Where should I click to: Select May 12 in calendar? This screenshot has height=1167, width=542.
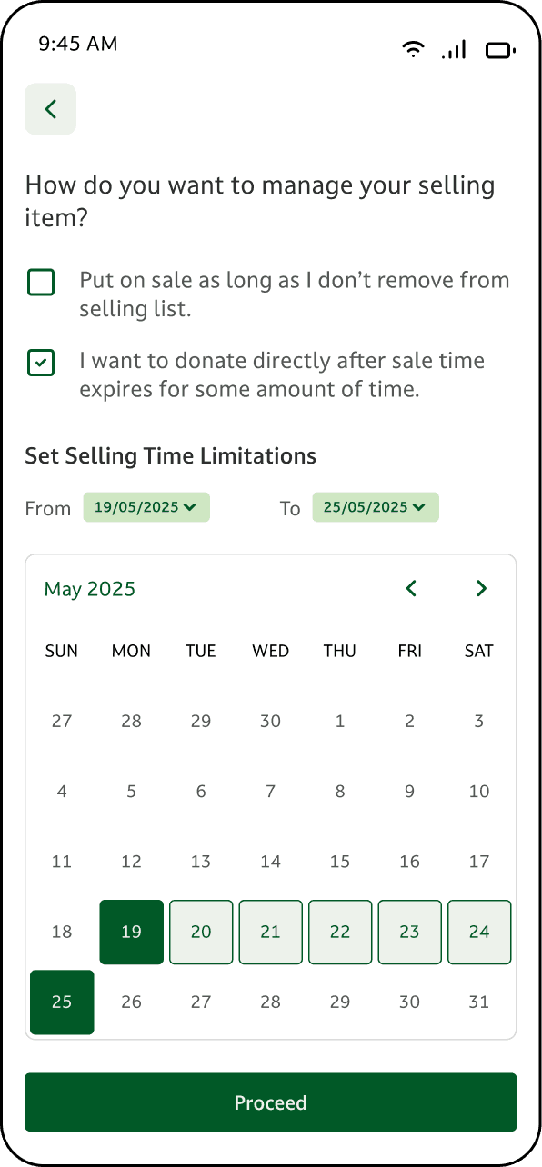click(x=132, y=862)
